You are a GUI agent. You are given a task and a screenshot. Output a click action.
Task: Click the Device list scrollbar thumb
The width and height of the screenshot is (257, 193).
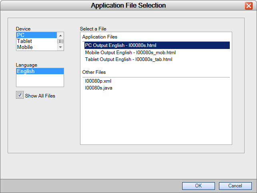[60, 41]
